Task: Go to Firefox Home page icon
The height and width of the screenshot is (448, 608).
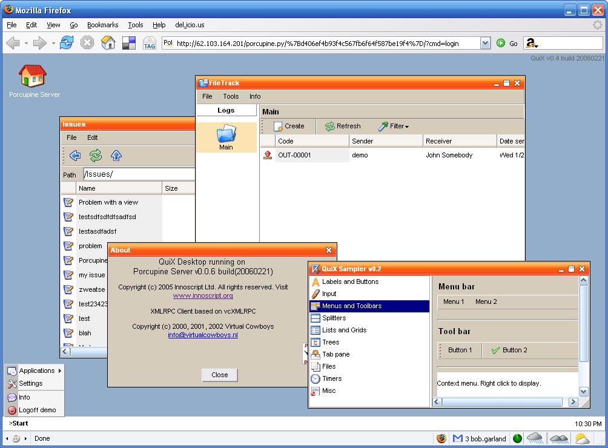Action: pyautogui.click(x=108, y=42)
